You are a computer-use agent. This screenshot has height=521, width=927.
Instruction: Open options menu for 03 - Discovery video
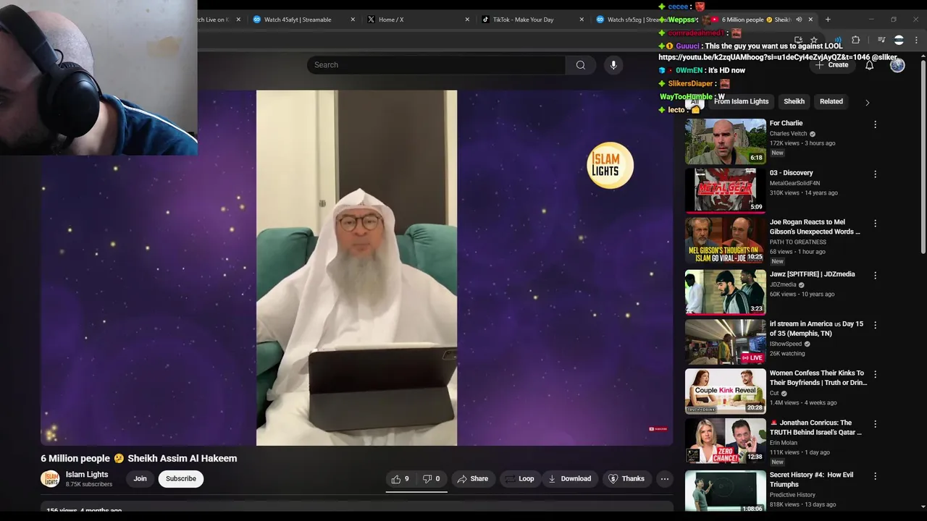[875, 174]
